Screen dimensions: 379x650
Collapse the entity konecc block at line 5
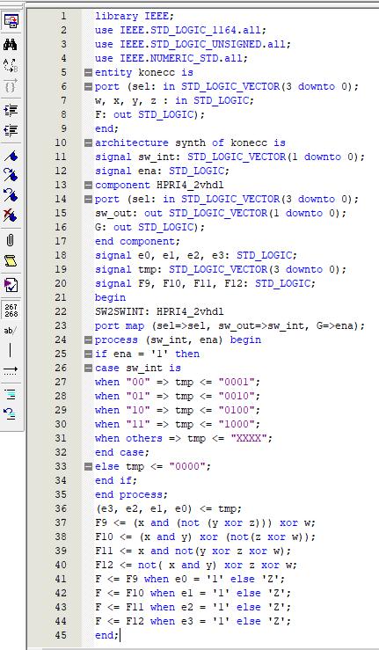(x=88, y=72)
